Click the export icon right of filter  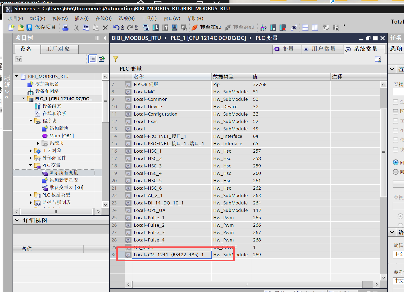pyautogui.click(x=378, y=59)
